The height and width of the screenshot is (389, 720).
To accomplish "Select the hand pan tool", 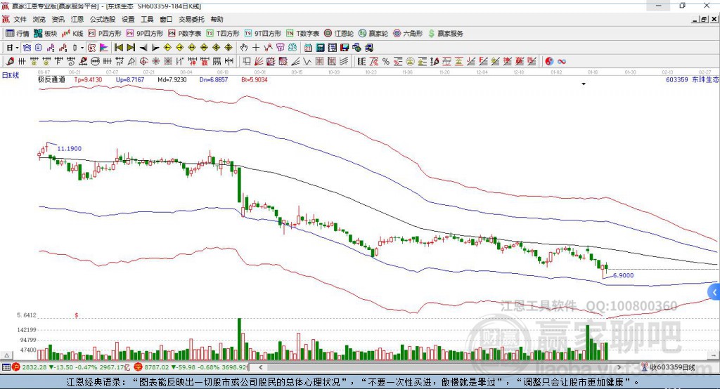I will [x=243, y=48].
